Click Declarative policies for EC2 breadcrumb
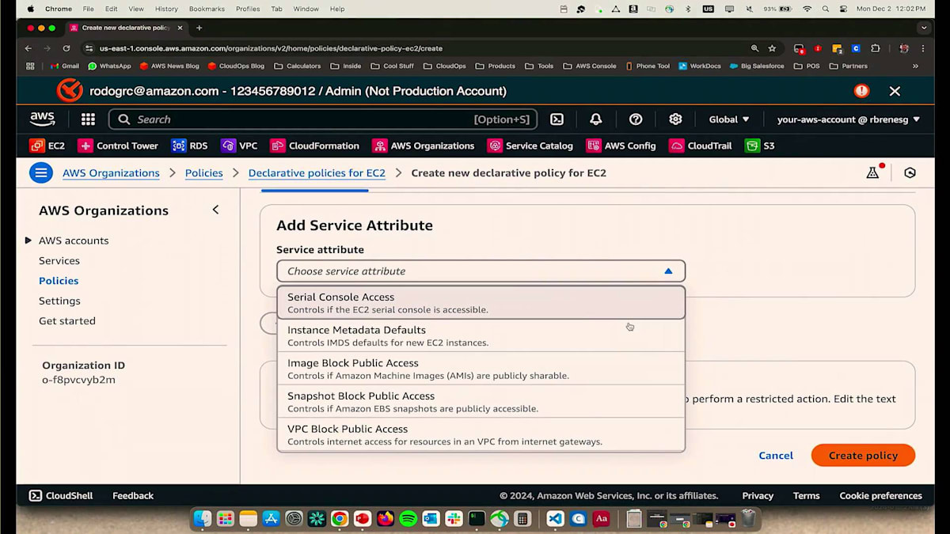The width and height of the screenshot is (950, 534). point(317,172)
